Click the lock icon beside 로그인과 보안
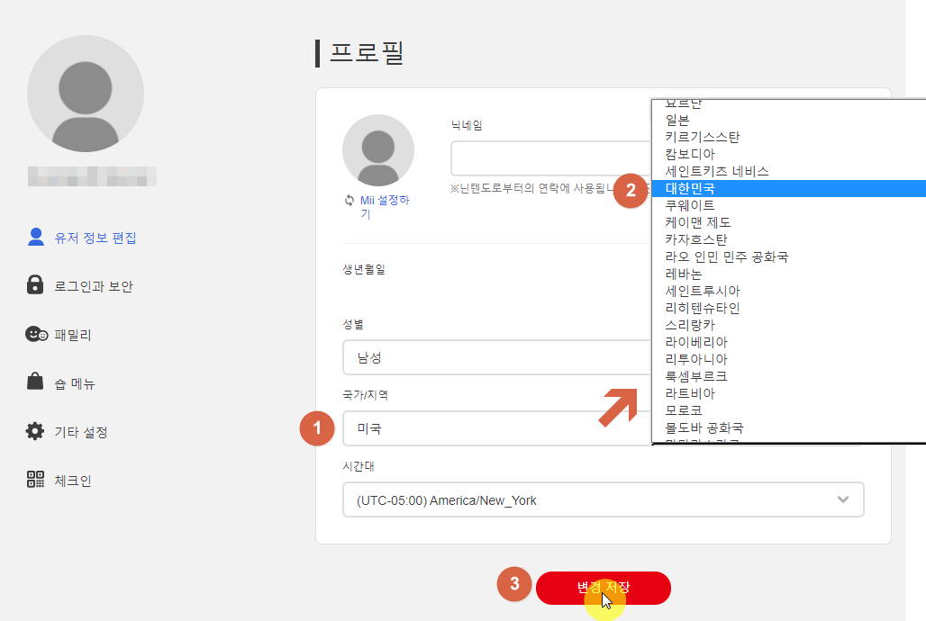926x621 pixels. 35,285
